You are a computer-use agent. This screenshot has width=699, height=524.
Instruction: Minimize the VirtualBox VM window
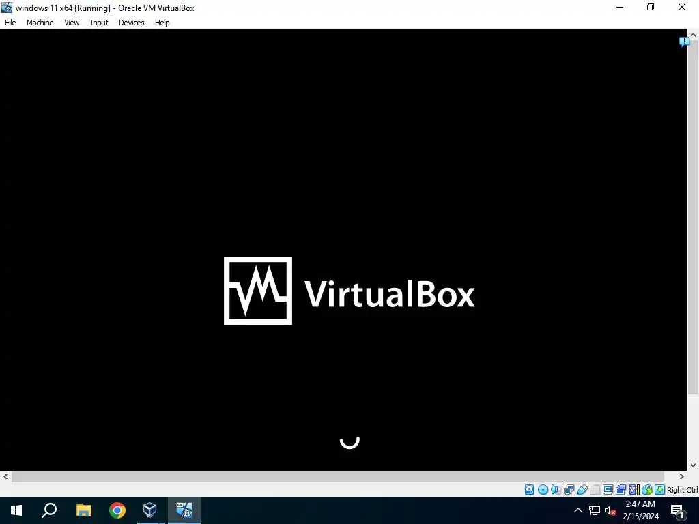(x=620, y=7)
